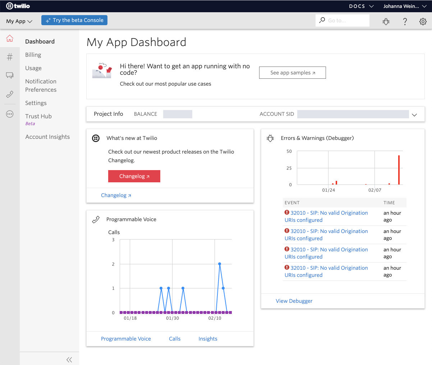Open the Calls footer link
Viewport: 432px width, 365px height.
[175, 339]
